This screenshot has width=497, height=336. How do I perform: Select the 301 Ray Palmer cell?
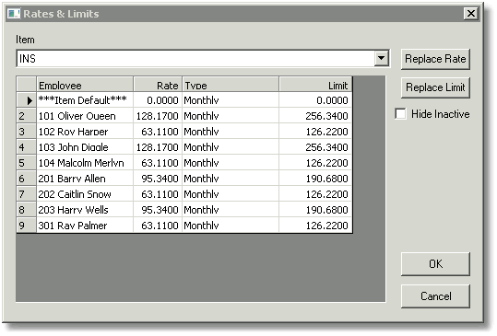pos(85,226)
